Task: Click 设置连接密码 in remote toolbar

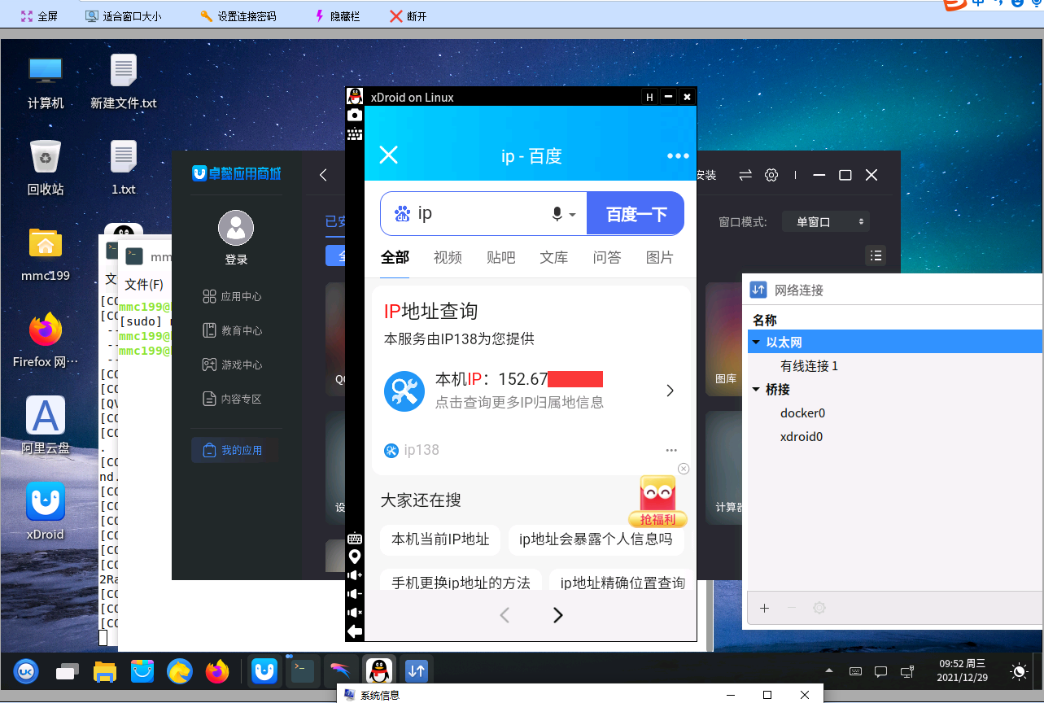Action: pos(238,16)
